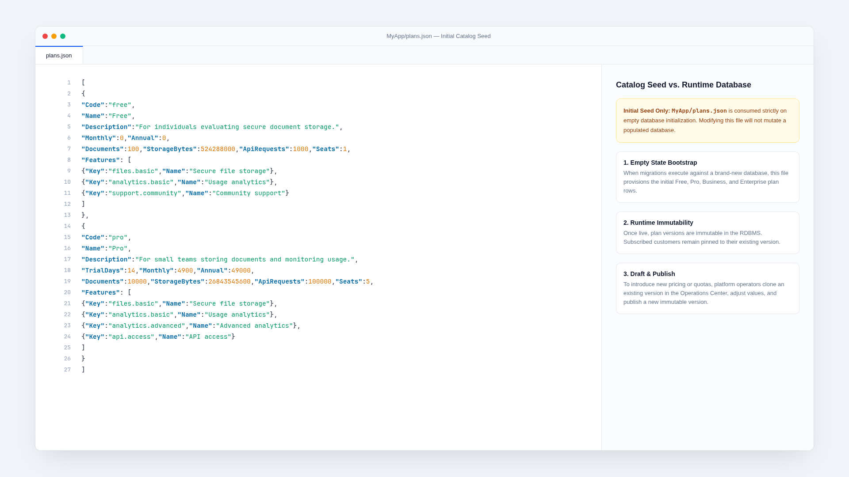Screen dimensions: 849x477
Task: Click the "analytics.basic" key on line 10
Action: pos(141,182)
